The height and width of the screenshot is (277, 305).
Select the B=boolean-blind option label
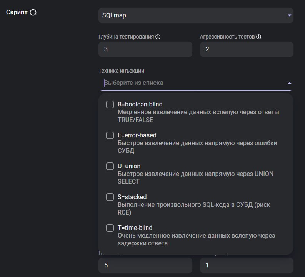coord(140,105)
